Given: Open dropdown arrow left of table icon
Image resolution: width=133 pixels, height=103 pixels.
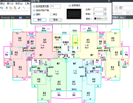Looking at the screenshot, I should tap(116, 8).
